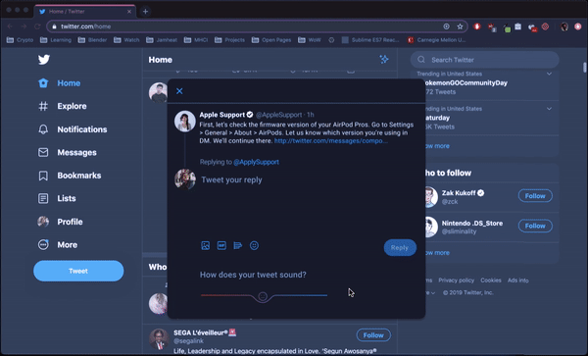Open the Learning bookmarks folder

click(56, 40)
